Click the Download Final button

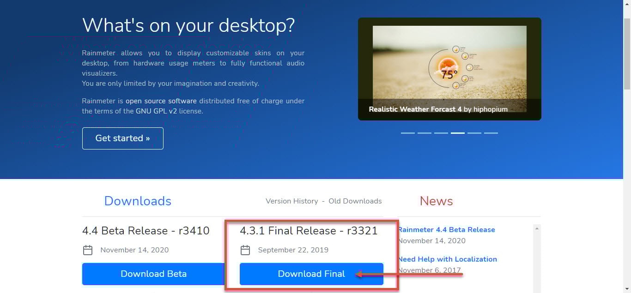pyautogui.click(x=311, y=274)
